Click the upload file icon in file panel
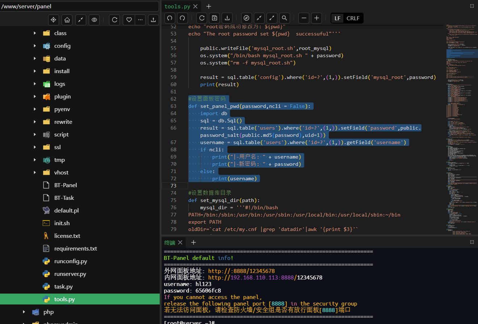The width and height of the screenshot is (478, 324). click(x=153, y=20)
